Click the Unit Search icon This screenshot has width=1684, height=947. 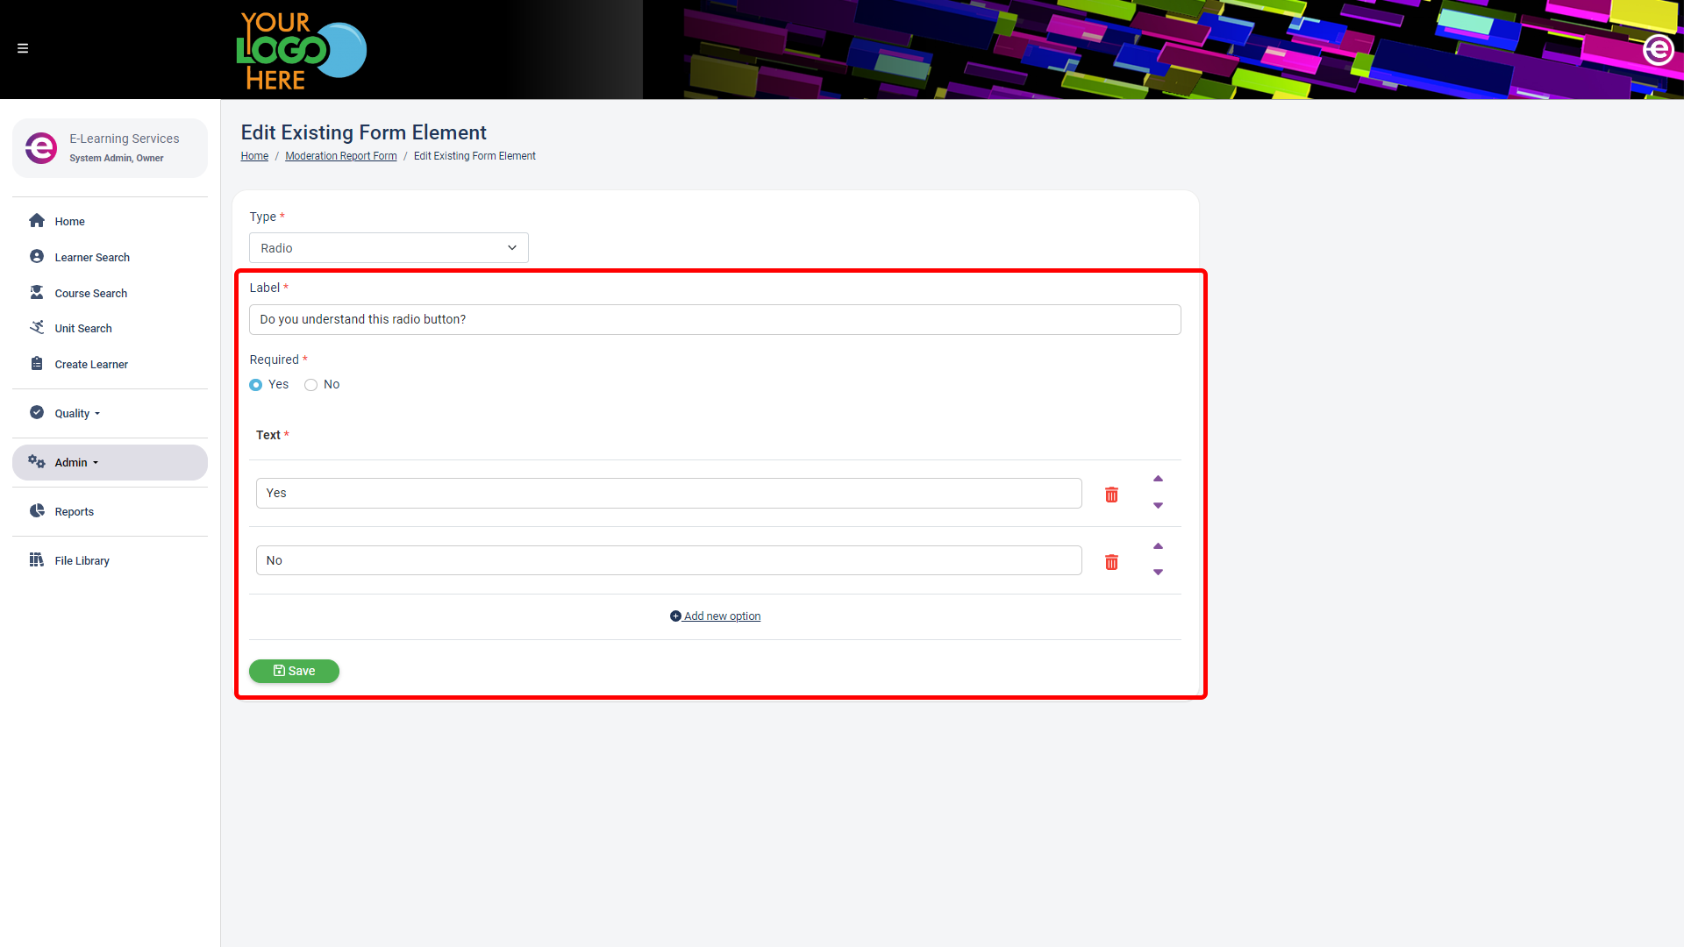37,328
